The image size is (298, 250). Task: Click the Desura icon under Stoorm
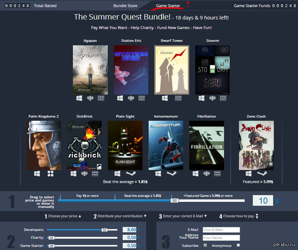pos(213,98)
